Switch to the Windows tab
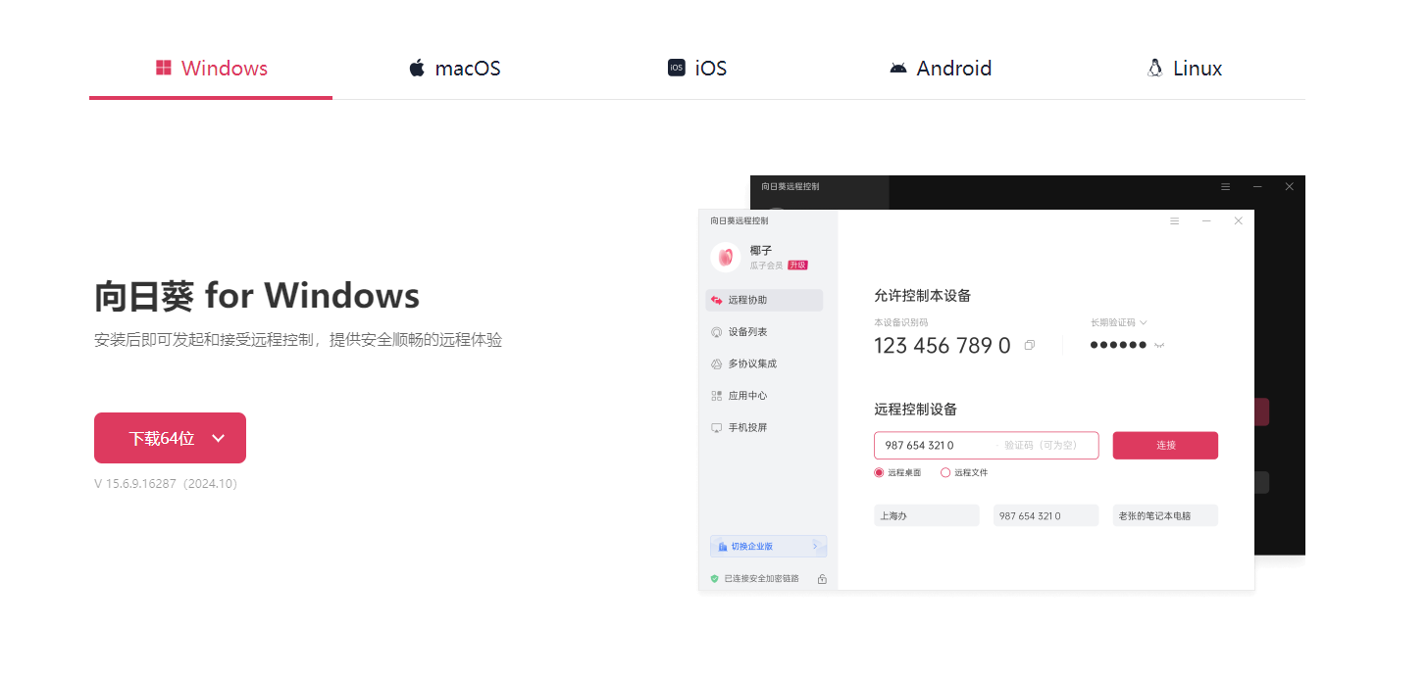The height and width of the screenshot is (677, 1428). [211, 69]
